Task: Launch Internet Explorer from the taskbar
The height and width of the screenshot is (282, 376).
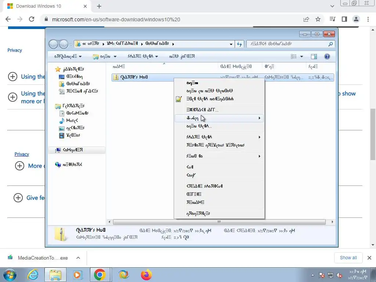Action: [33, 275]
